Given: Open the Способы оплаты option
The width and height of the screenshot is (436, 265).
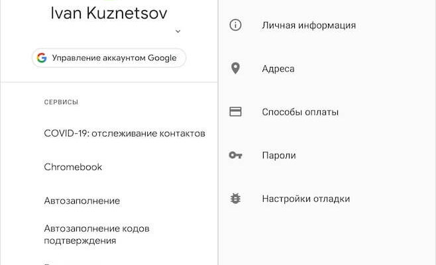Looking at the screenshot, I should pyautogui.click(x=300, y=112).
